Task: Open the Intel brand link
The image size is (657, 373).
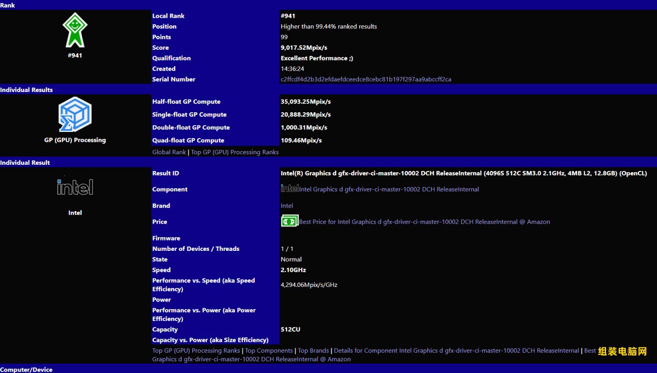Action: 287,206
